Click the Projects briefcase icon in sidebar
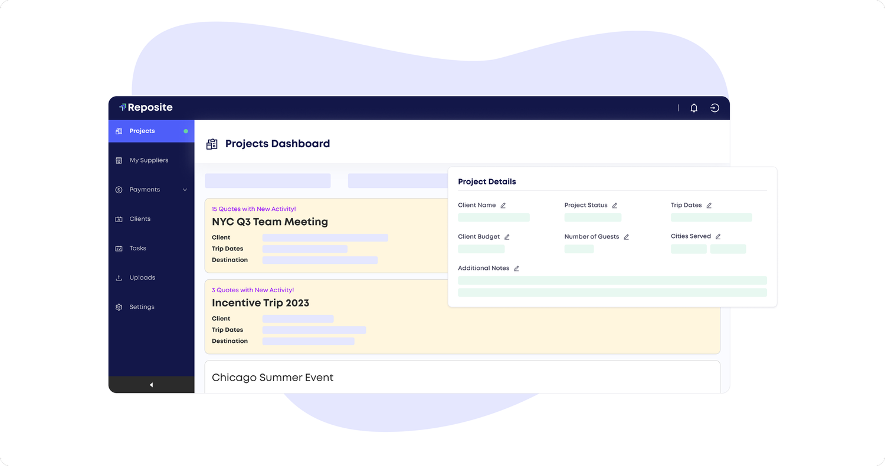The width and height of the screenshot is (885, 466). pos(120,131)
